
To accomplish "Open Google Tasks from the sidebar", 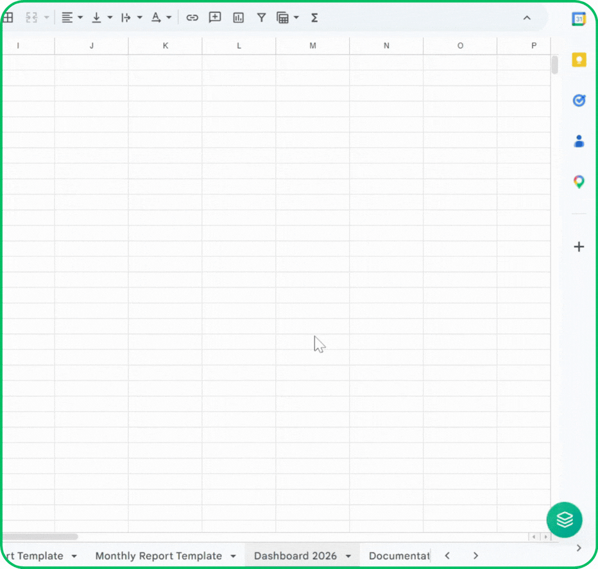I will [579, 101].
